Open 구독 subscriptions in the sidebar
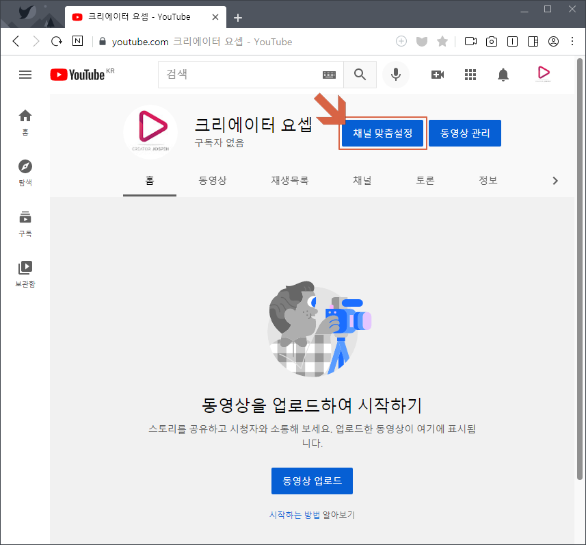The width and height of the screenshot is (586, 545). click(x=25, y=223)
